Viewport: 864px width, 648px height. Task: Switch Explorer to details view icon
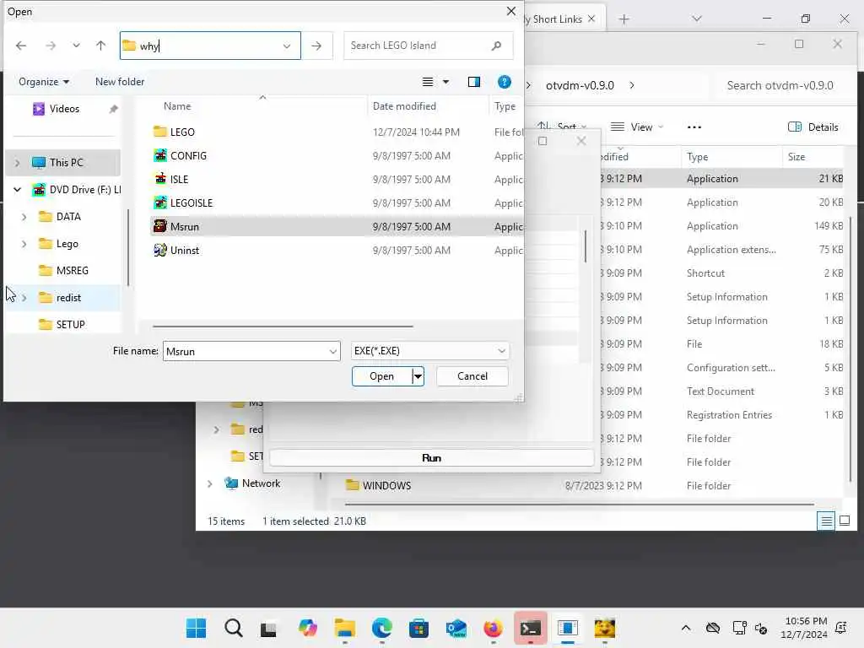[x=827, y=521]
